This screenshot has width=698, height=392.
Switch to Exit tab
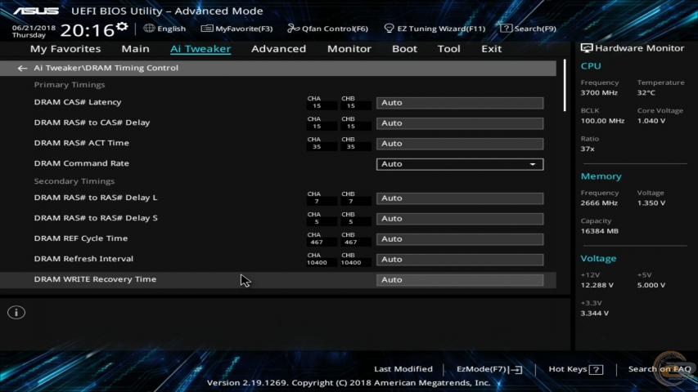coord(492,49)
